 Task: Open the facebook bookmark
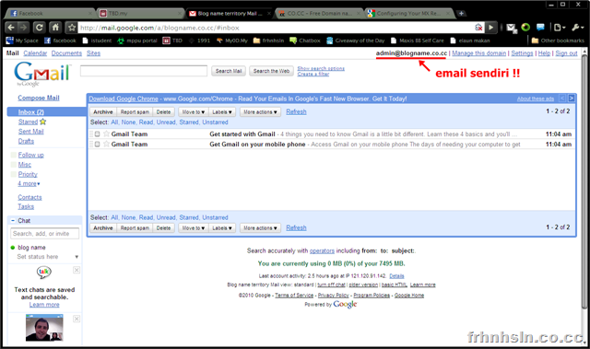click(x=60, y=41)
